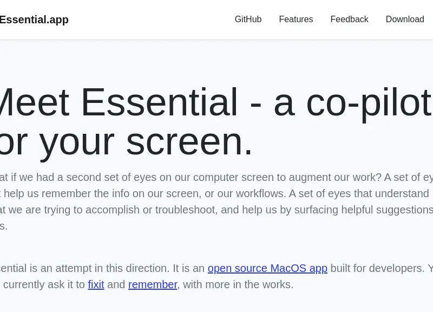Click the introductory paragraph text

[216, 201]
